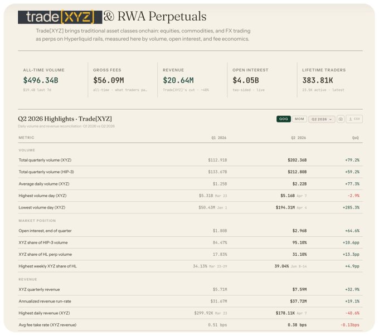
Task: Select the Open Interest $4.05B value
Action: [x=246, y=80]
